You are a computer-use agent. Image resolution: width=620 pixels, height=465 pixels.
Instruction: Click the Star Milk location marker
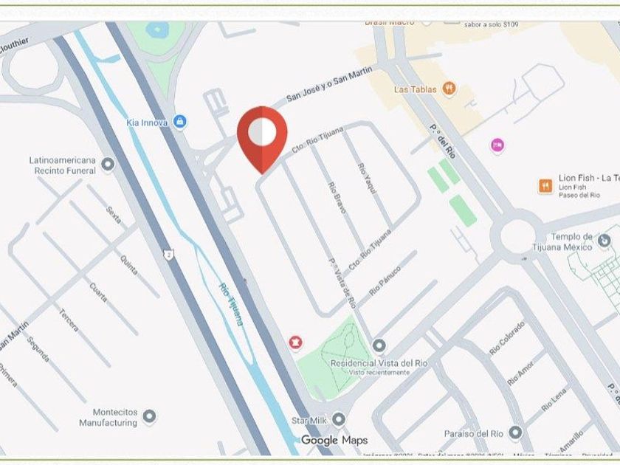[339, 419]
